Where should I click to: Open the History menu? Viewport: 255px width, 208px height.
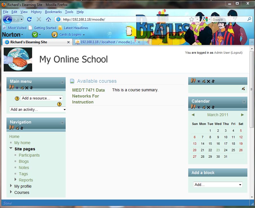pos(36,12)
